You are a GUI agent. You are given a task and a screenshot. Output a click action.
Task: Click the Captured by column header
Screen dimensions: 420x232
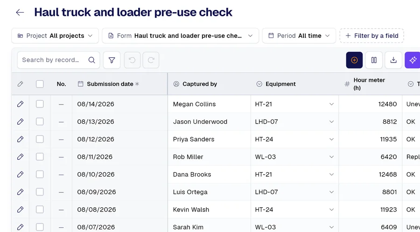tap(210, 84)
